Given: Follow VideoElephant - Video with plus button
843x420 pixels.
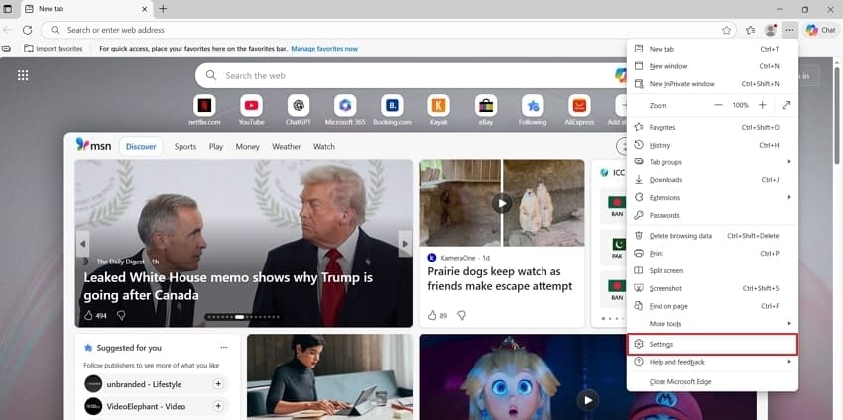Looking at the screenshot, I should coord(218,406).
